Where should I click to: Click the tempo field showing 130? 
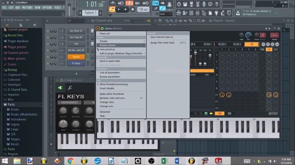143,9
